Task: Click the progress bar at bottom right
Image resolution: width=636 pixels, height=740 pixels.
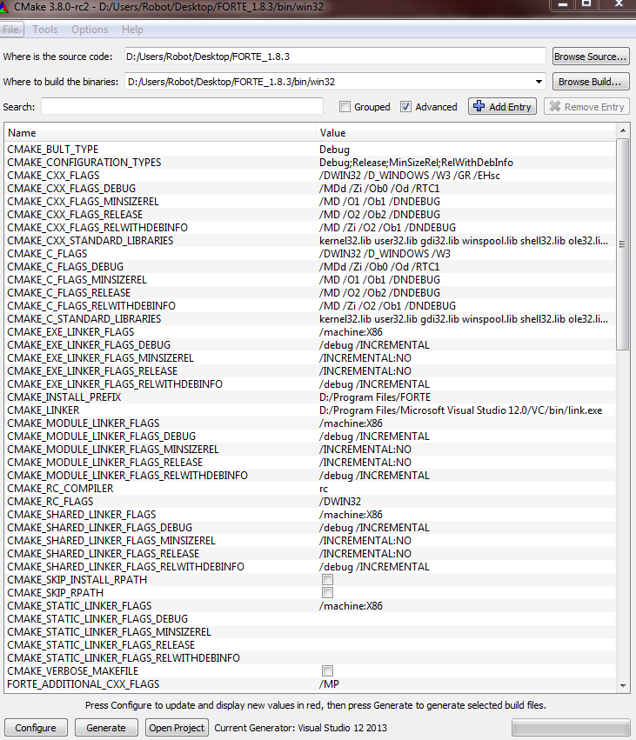Action: tap(571, 728)
